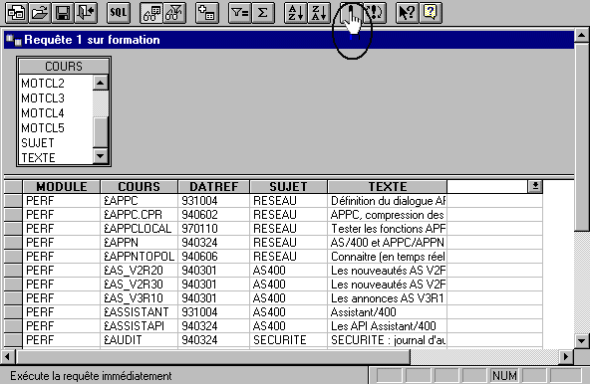Click the COURS field list scrollbar thumb
590x384 pixels.
tap(101, 132)
